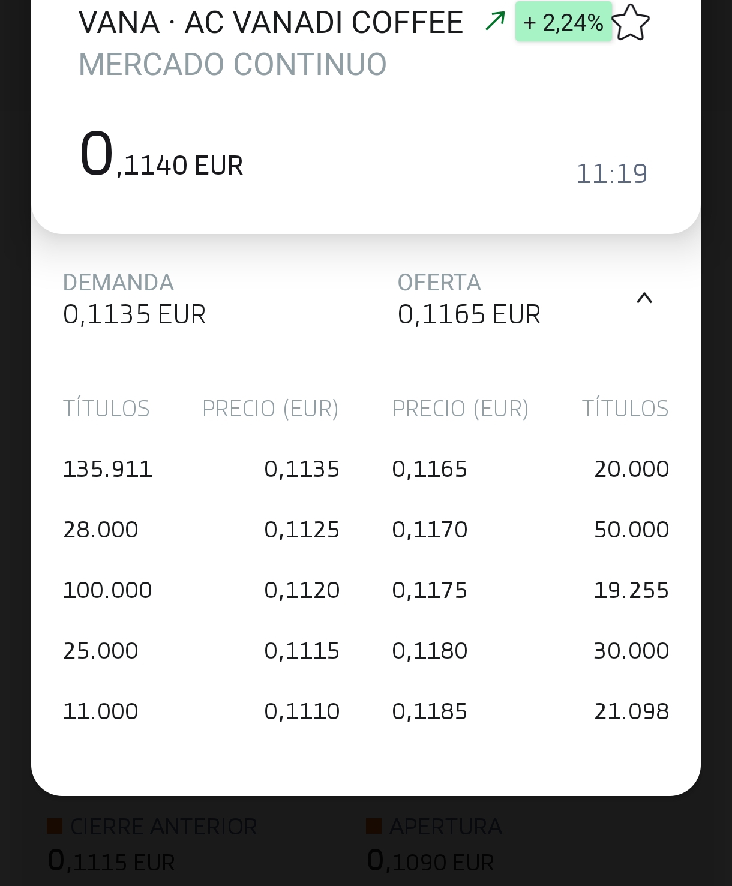732x886 pixels.
Task: Tap the +2,24% change badge
Action: pos(563,23)
